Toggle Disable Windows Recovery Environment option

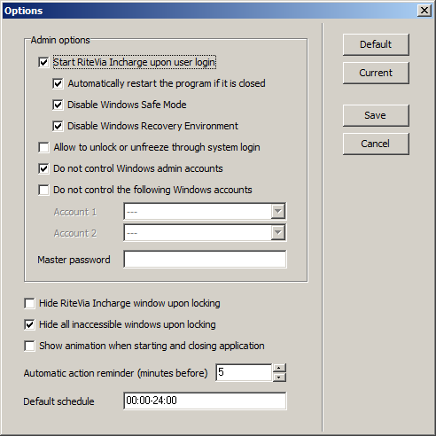pyautogui.click(x=58, y=126)
